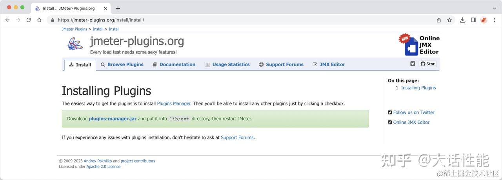Click the GitHub Star button

(x=427, y=64)
